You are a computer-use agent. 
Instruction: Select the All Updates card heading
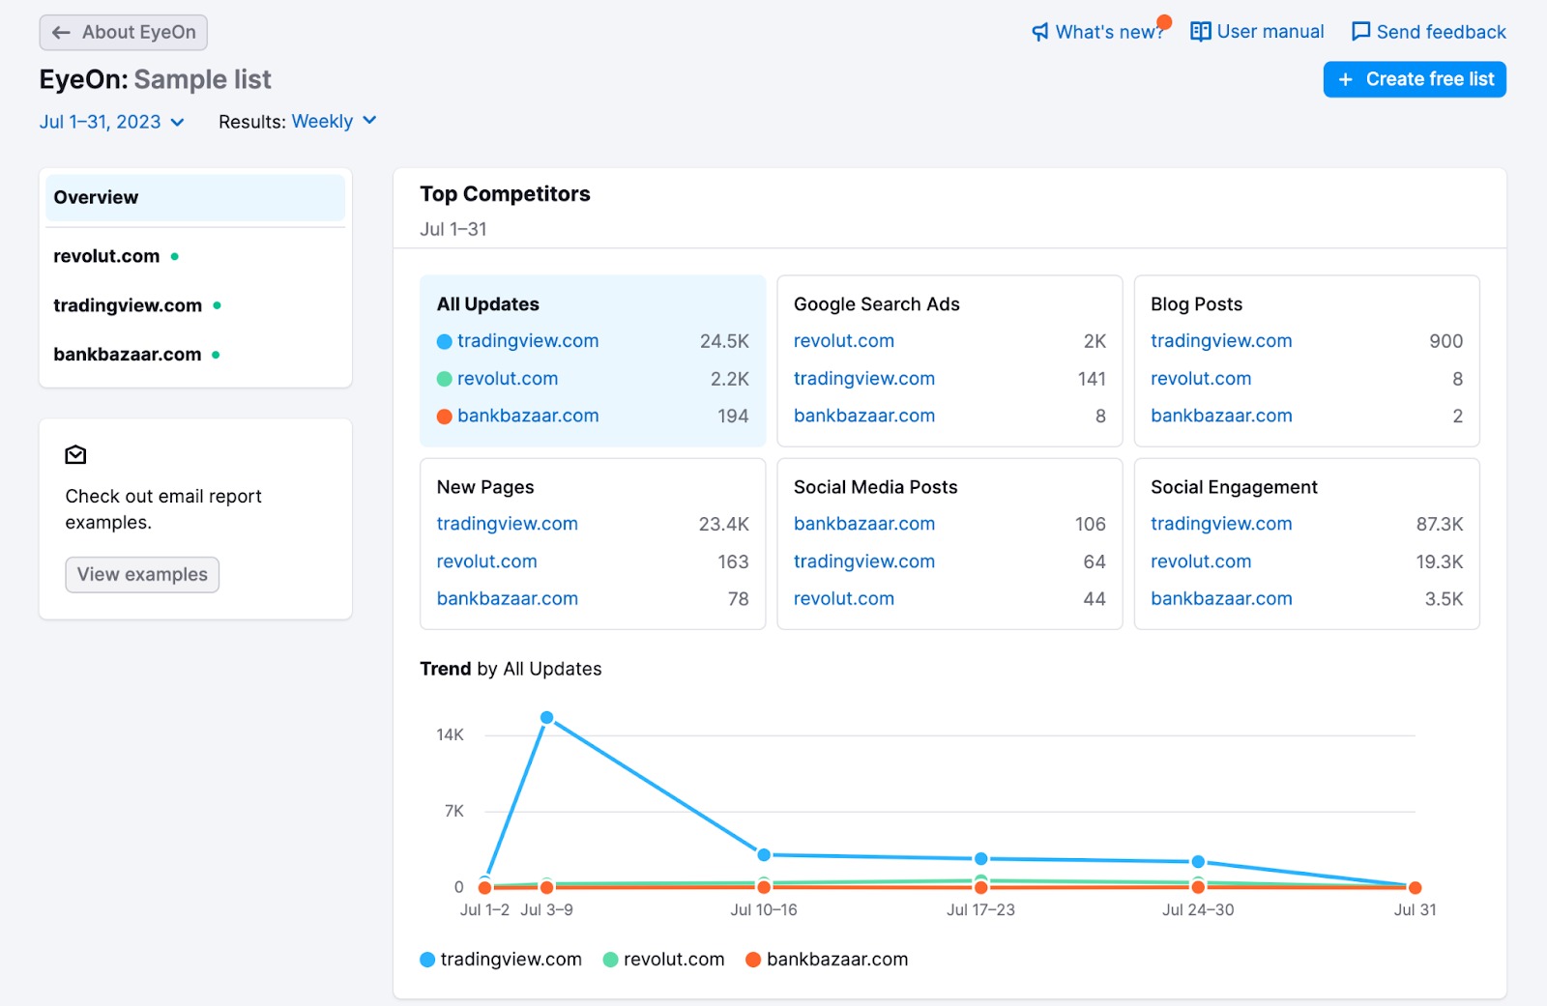tap(488, 304)
